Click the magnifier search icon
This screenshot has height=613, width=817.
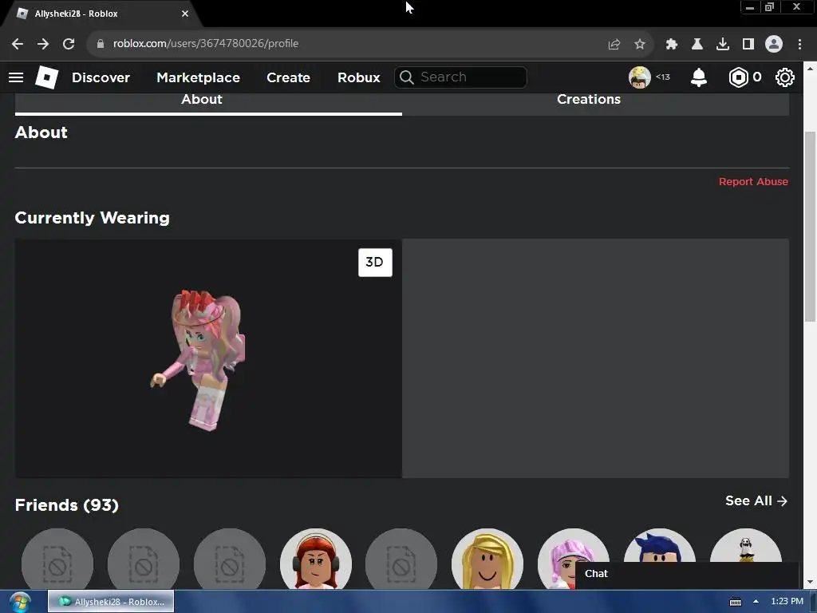407,77
